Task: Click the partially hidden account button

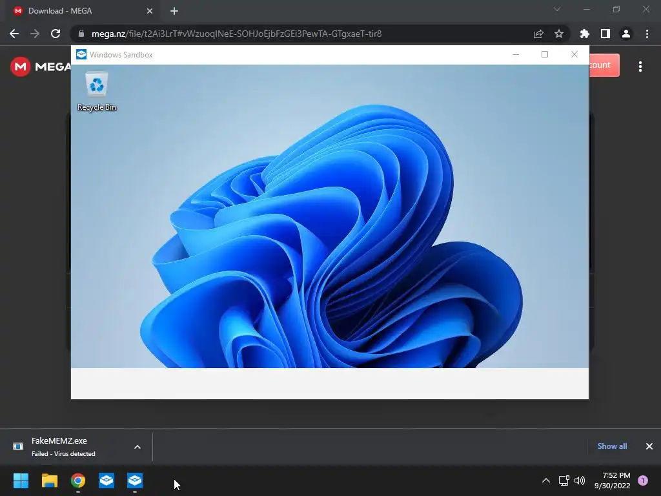Action: [604, 65]
